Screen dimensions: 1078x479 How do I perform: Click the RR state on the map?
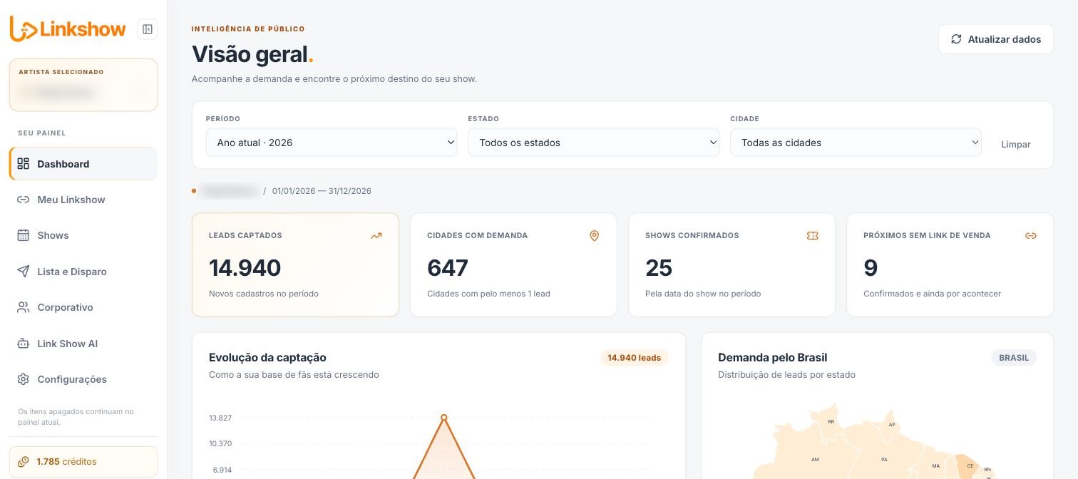click(831, 422)
